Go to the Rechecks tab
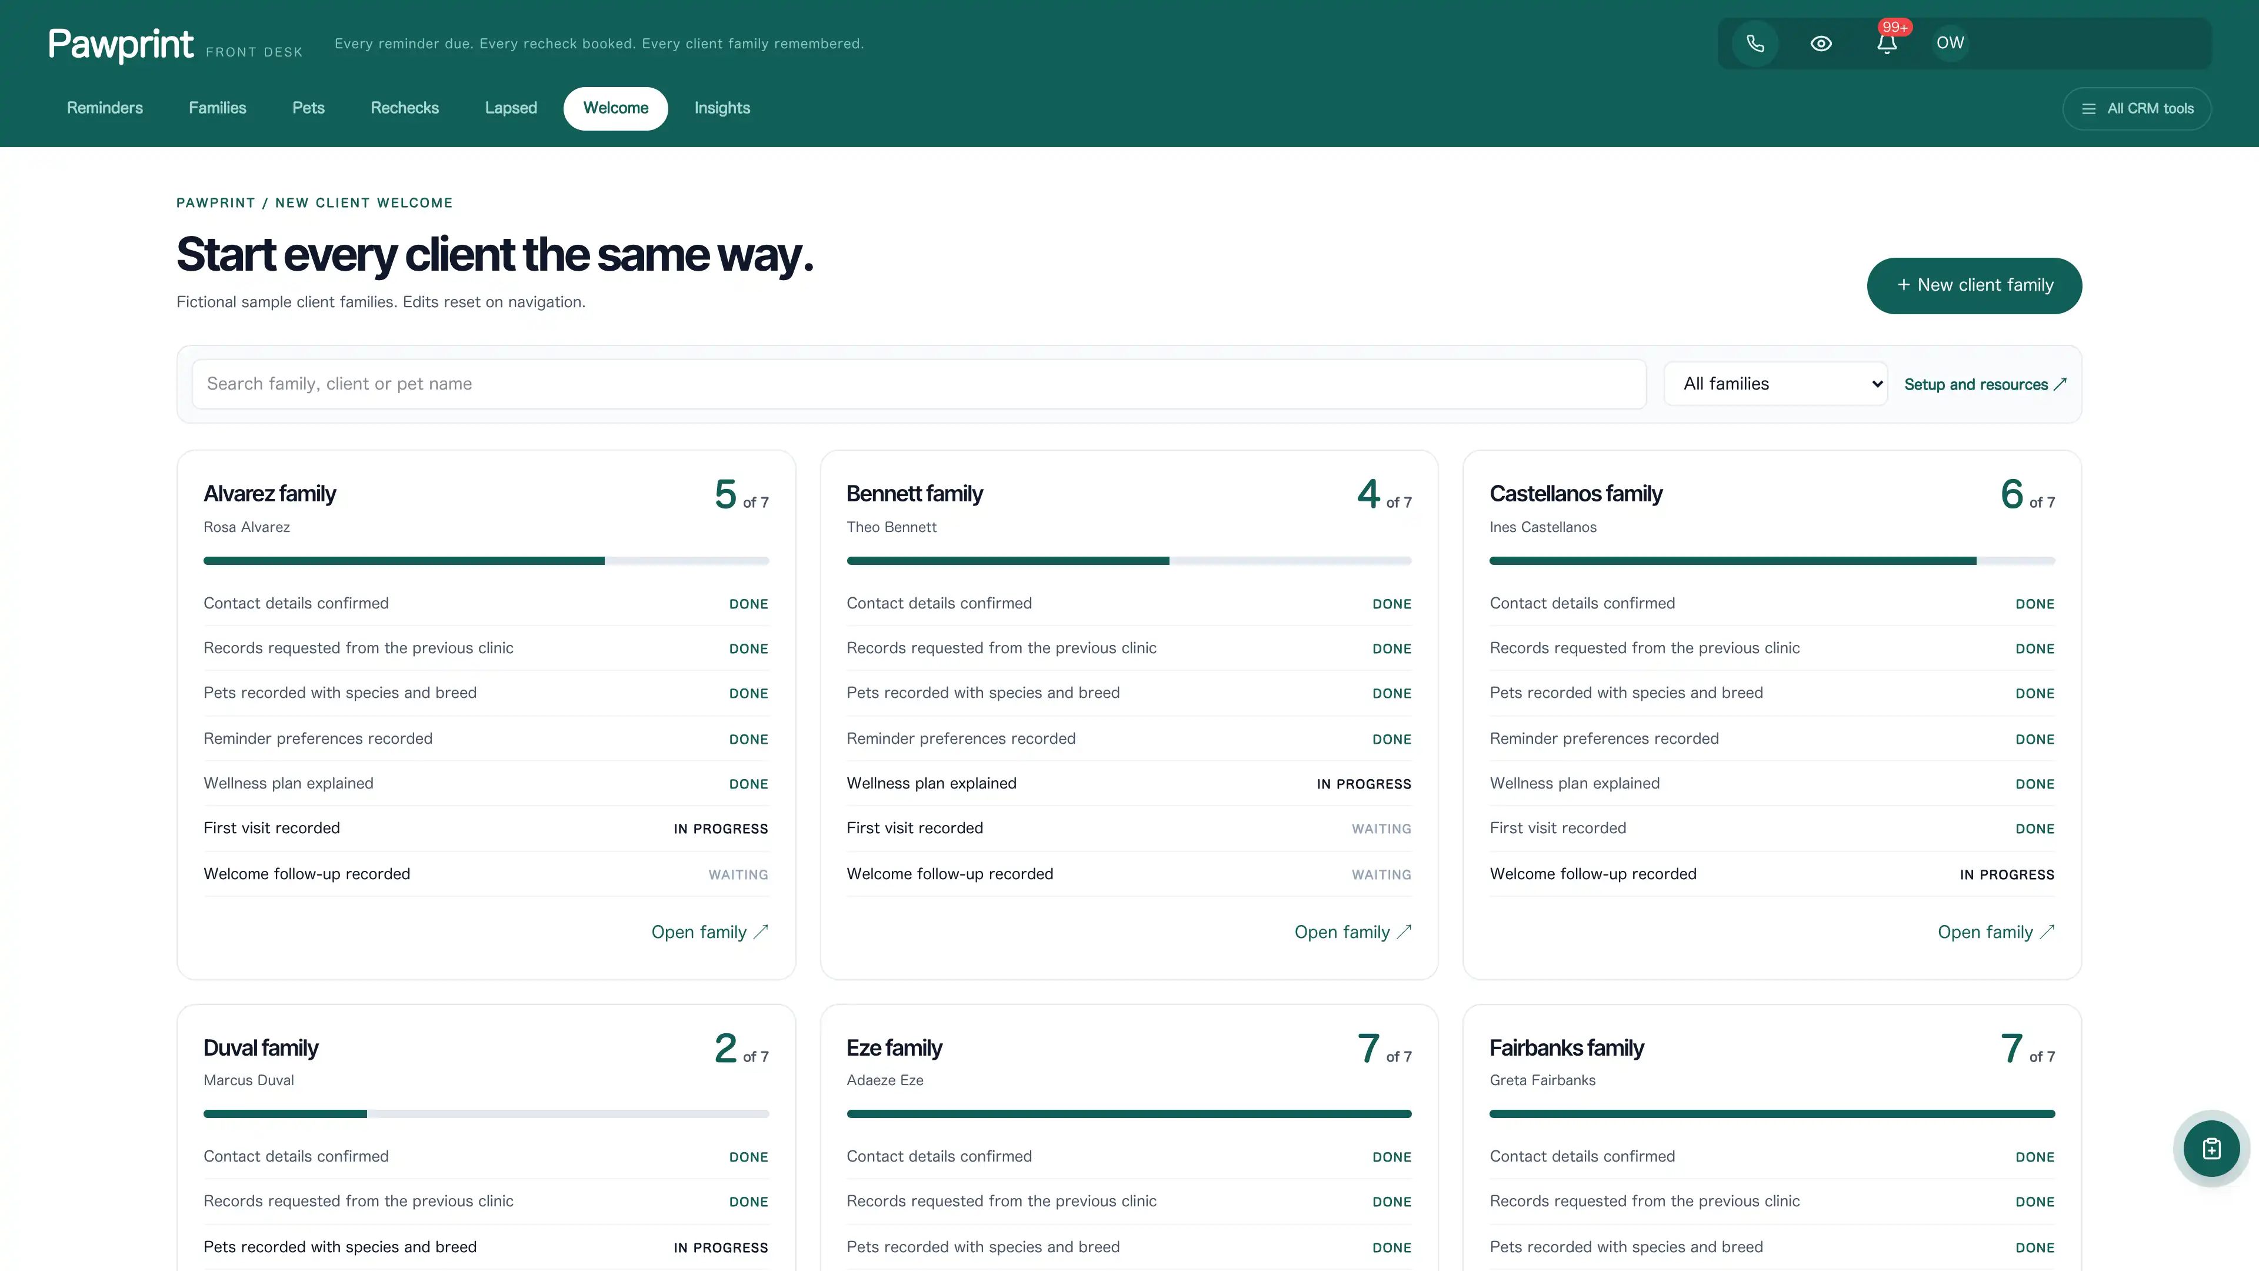 coord(404,108)
